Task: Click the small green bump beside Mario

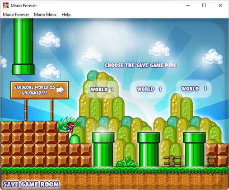Action: pos(75,139)
